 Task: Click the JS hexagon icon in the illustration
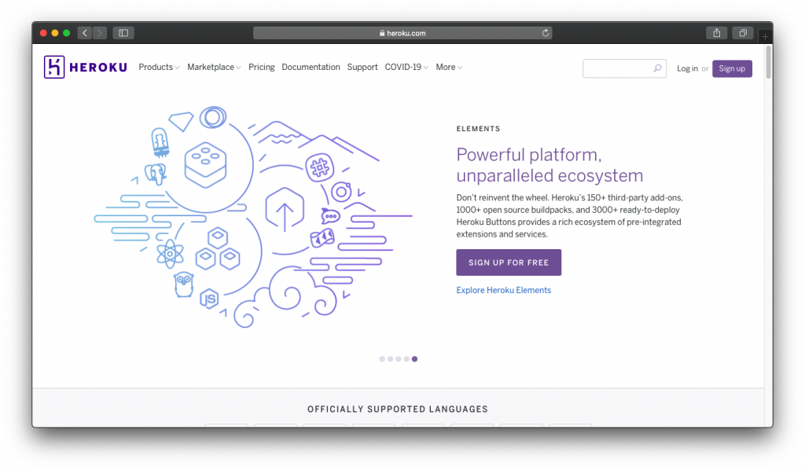(209, 299)
